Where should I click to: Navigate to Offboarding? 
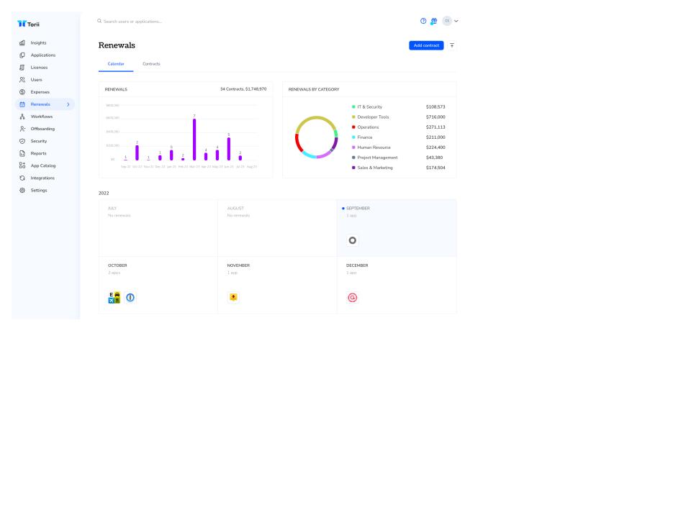[42, 129]
